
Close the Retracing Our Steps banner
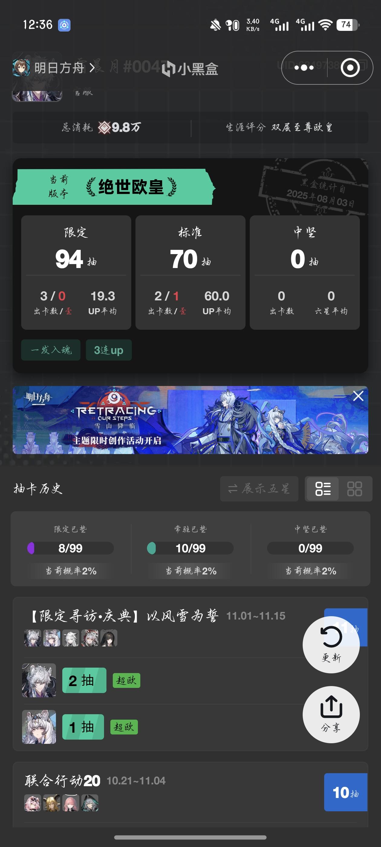(x=358, y=396)
